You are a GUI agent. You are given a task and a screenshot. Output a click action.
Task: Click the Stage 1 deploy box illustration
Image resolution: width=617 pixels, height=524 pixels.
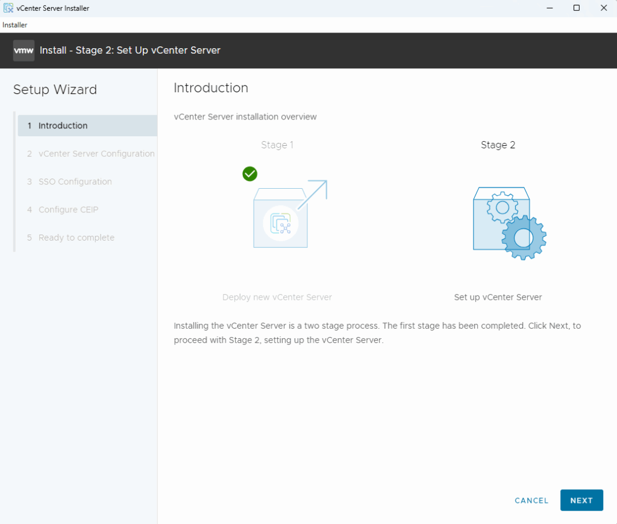290,214
